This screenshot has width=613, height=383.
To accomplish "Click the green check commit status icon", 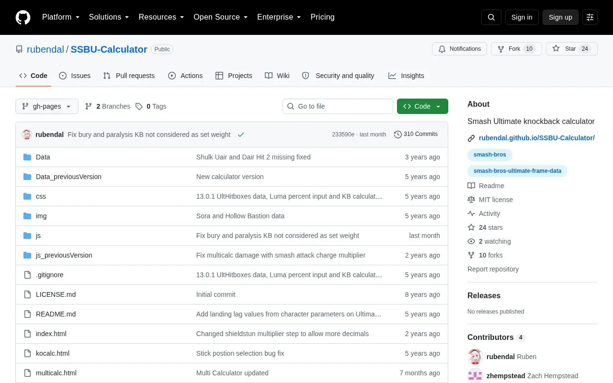I will (241, 135).
